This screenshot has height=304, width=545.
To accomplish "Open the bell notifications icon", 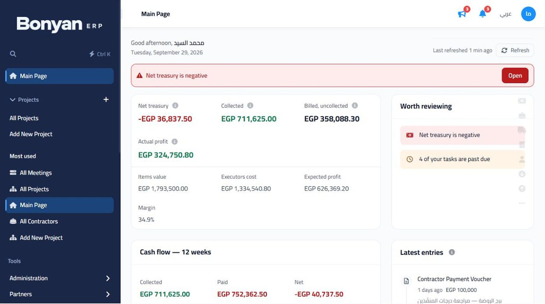I will coord(483,14).
